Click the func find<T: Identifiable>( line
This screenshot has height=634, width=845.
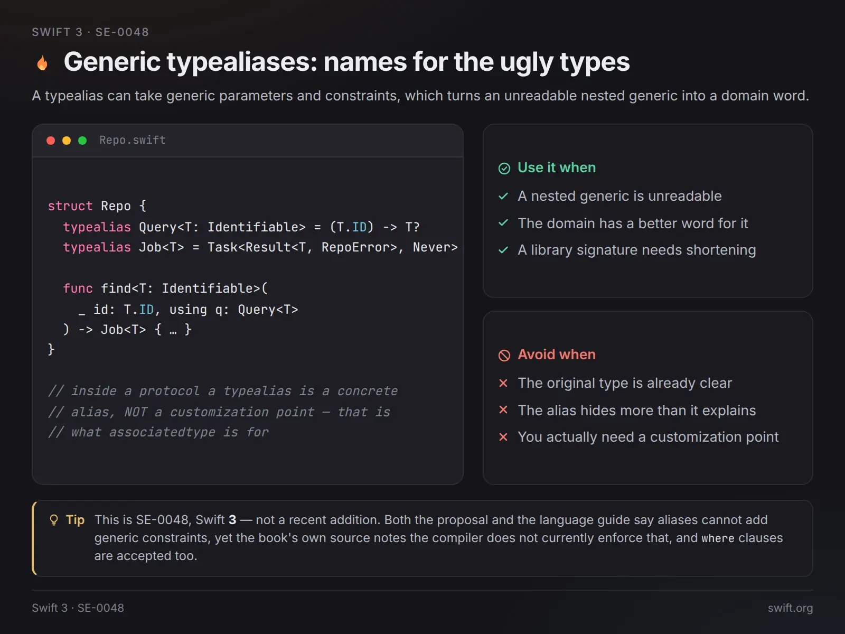165,288
